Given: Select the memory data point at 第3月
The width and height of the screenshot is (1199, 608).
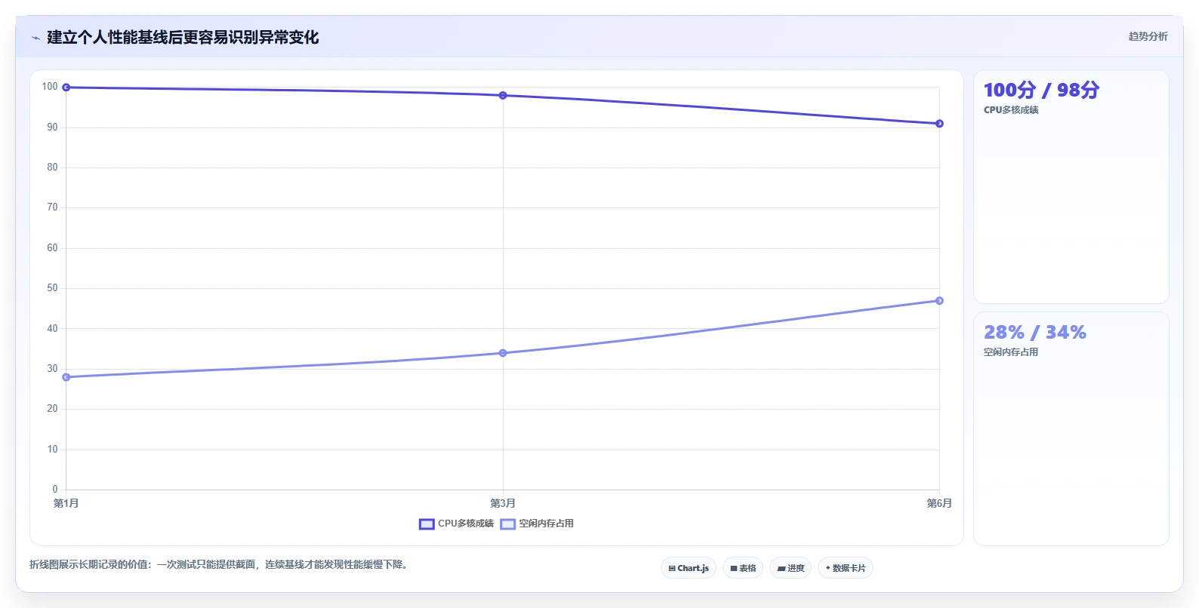Looking at the screenshot, I should pyautogui.click(x=503, y=353).
